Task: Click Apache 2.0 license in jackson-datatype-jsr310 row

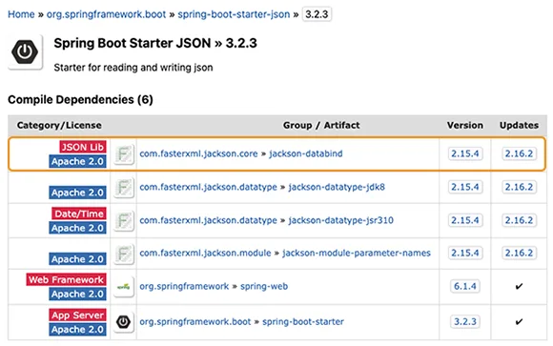Action: click(x=77, y=228)
